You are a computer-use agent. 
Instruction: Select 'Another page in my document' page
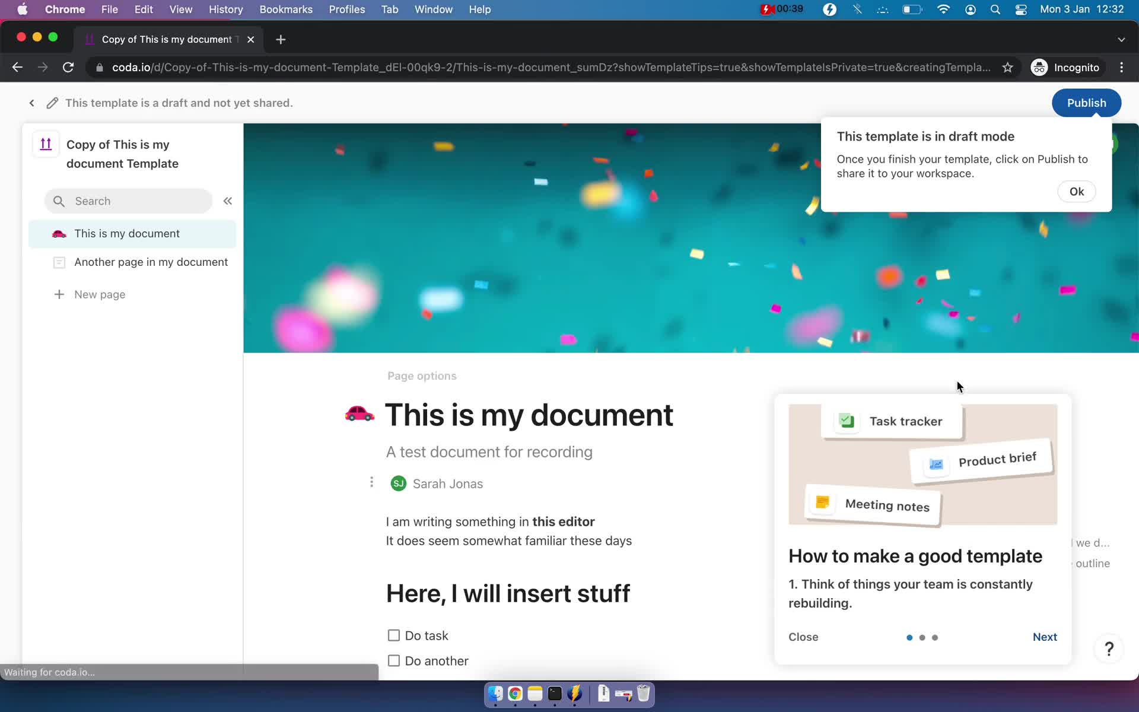[150, 262]
